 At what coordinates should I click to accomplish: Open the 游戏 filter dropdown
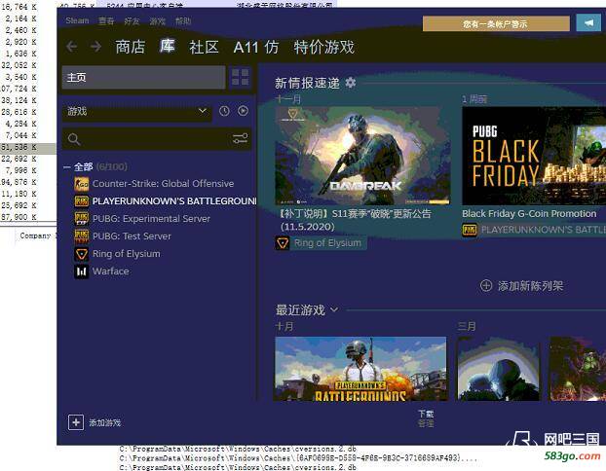136,112
